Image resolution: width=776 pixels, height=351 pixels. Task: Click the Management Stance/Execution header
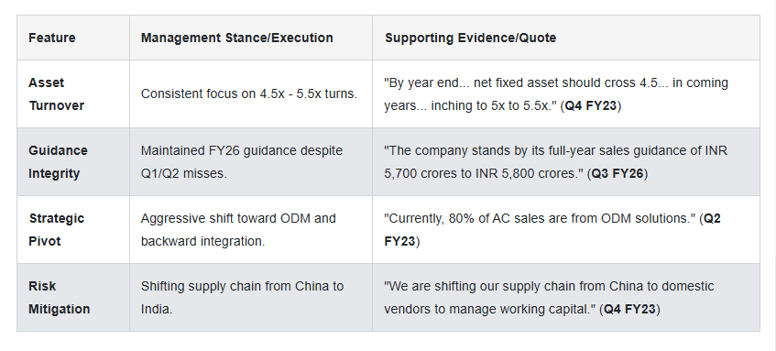tap(237, 38)
